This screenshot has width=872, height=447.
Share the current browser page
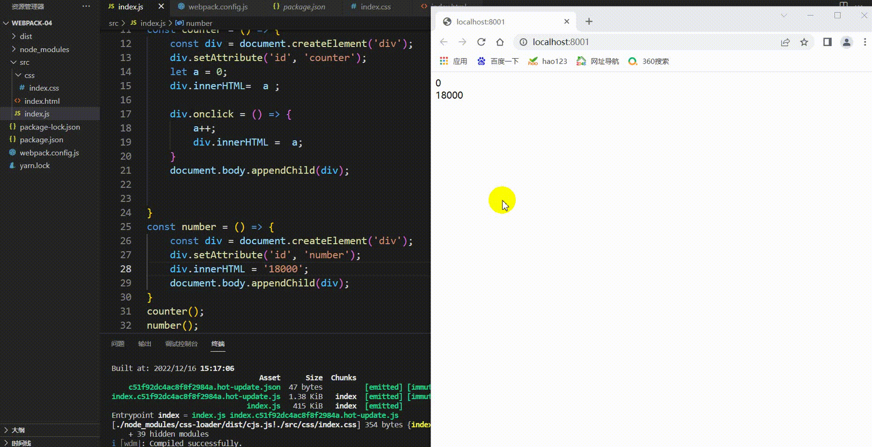(x=785, y=42)
